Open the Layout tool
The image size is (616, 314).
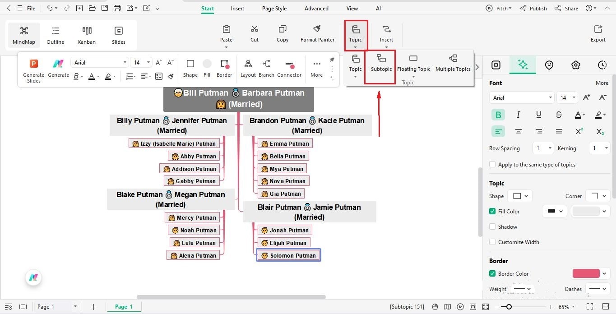[x=248, y=69]
